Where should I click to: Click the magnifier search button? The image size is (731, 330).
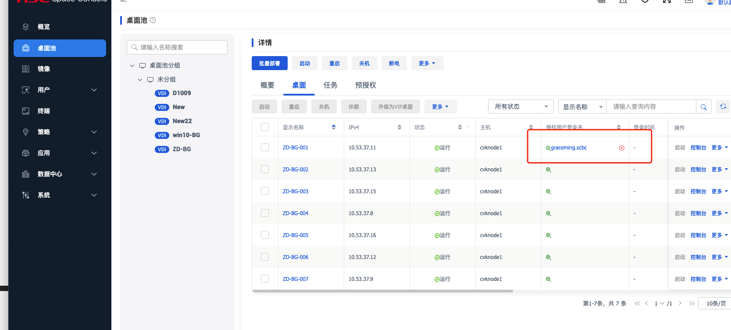click(x=703, y=107)
